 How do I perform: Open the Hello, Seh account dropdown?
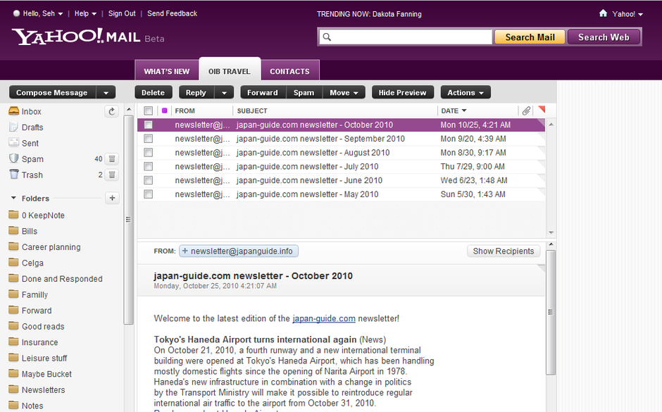point(43,13)
